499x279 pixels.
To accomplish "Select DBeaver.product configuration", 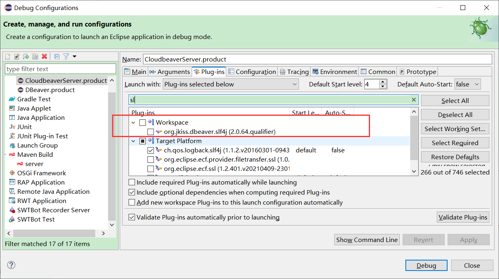I will click(x=46, y=90).
